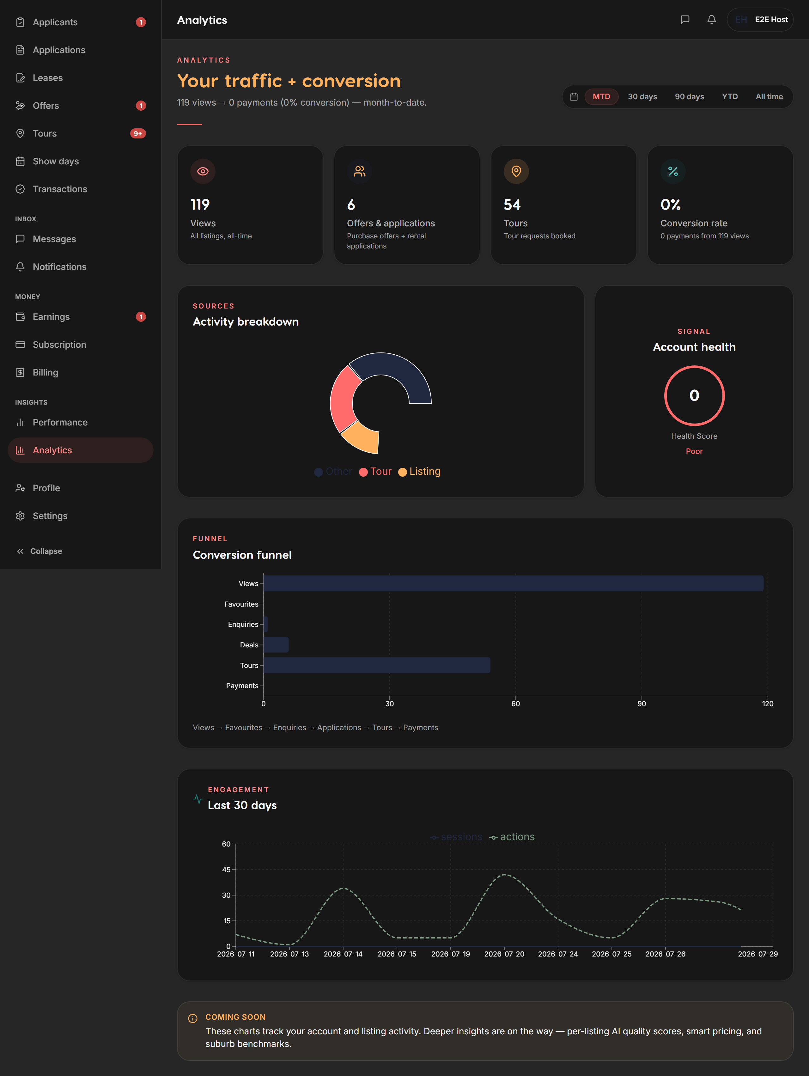The height and width of the screenshot is (1076, 809).
Task: Click the Coming Soon info icon
Action: (192, 1018)
